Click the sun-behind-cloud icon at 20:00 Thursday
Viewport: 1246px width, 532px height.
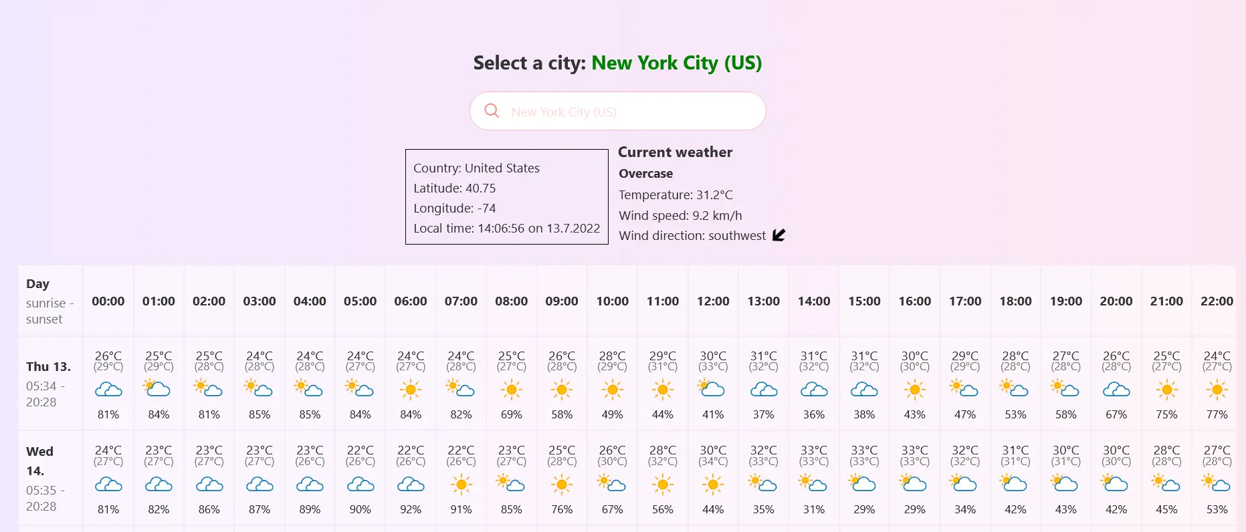1116,390
